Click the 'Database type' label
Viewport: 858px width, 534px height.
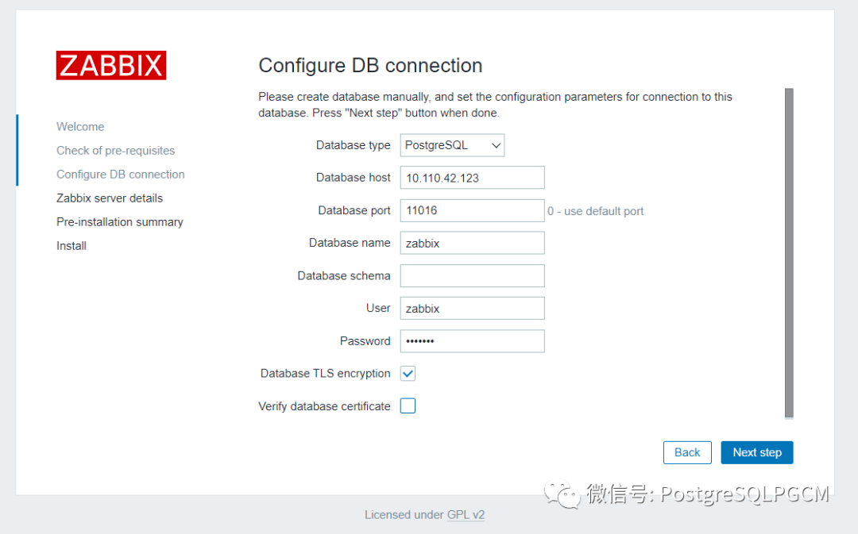coord(353,145)
